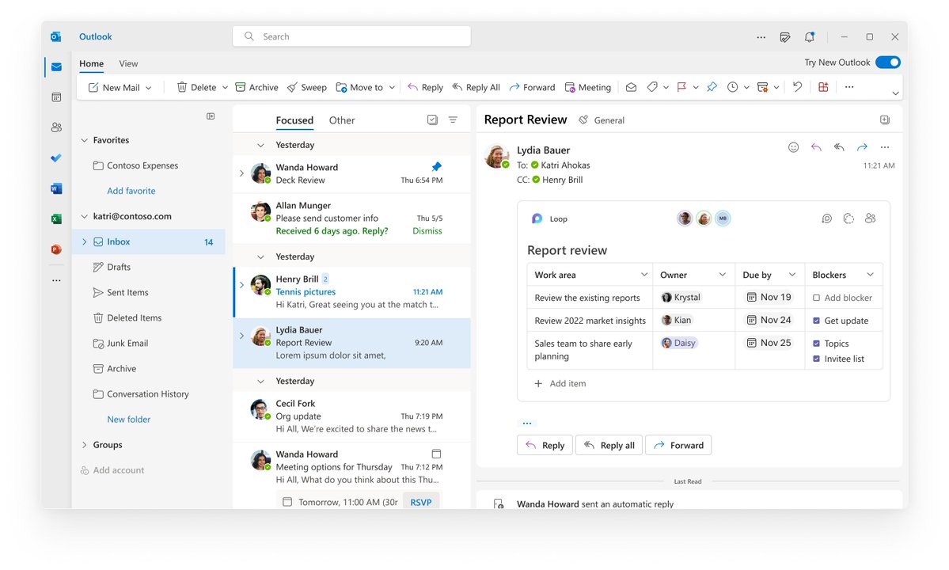949x570 pixels.
Task: Click the Reply all button below email
Action: pyautogui.click(x=609, y=446)
